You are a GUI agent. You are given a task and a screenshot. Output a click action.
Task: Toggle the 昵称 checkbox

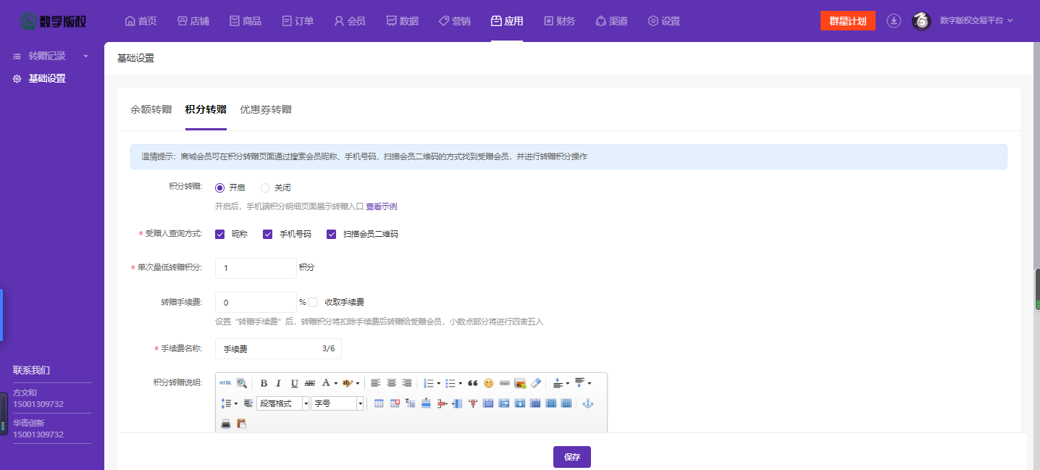coord(220,234)
